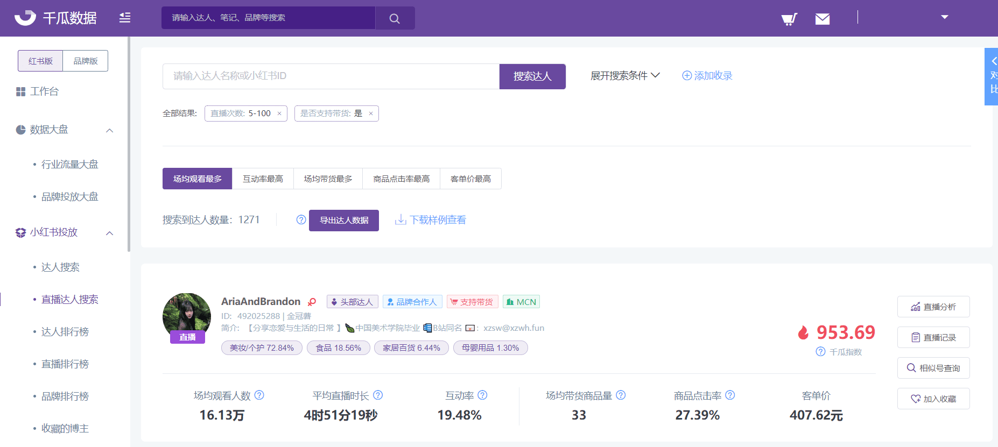Viewport: 998px width, 447px height.
Task: Expand the blue 对比 side panel tab
Action: click(992, 76)
